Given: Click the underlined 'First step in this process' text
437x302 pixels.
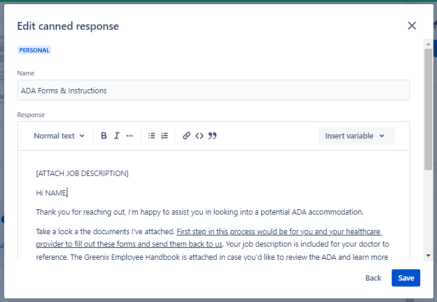Looking at the screenshot, I should click(209, 238).
